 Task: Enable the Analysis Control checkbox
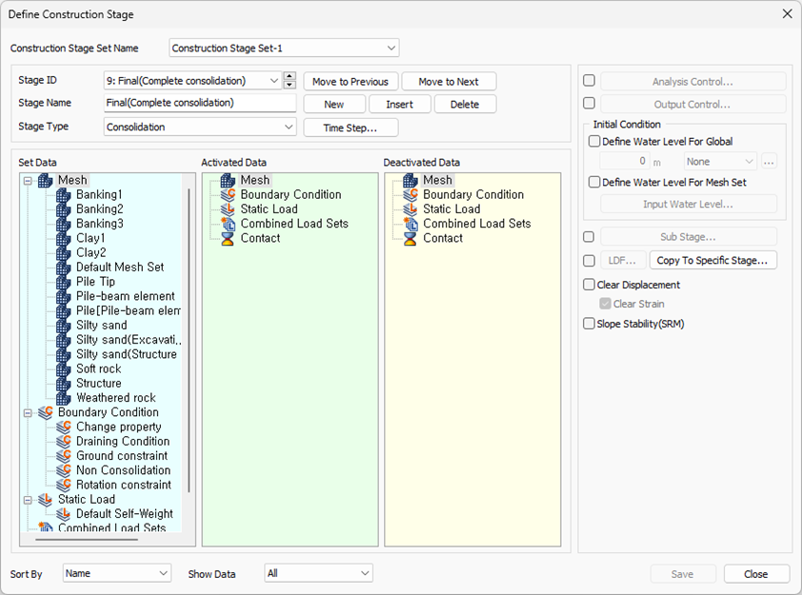(x=590, y=81)
